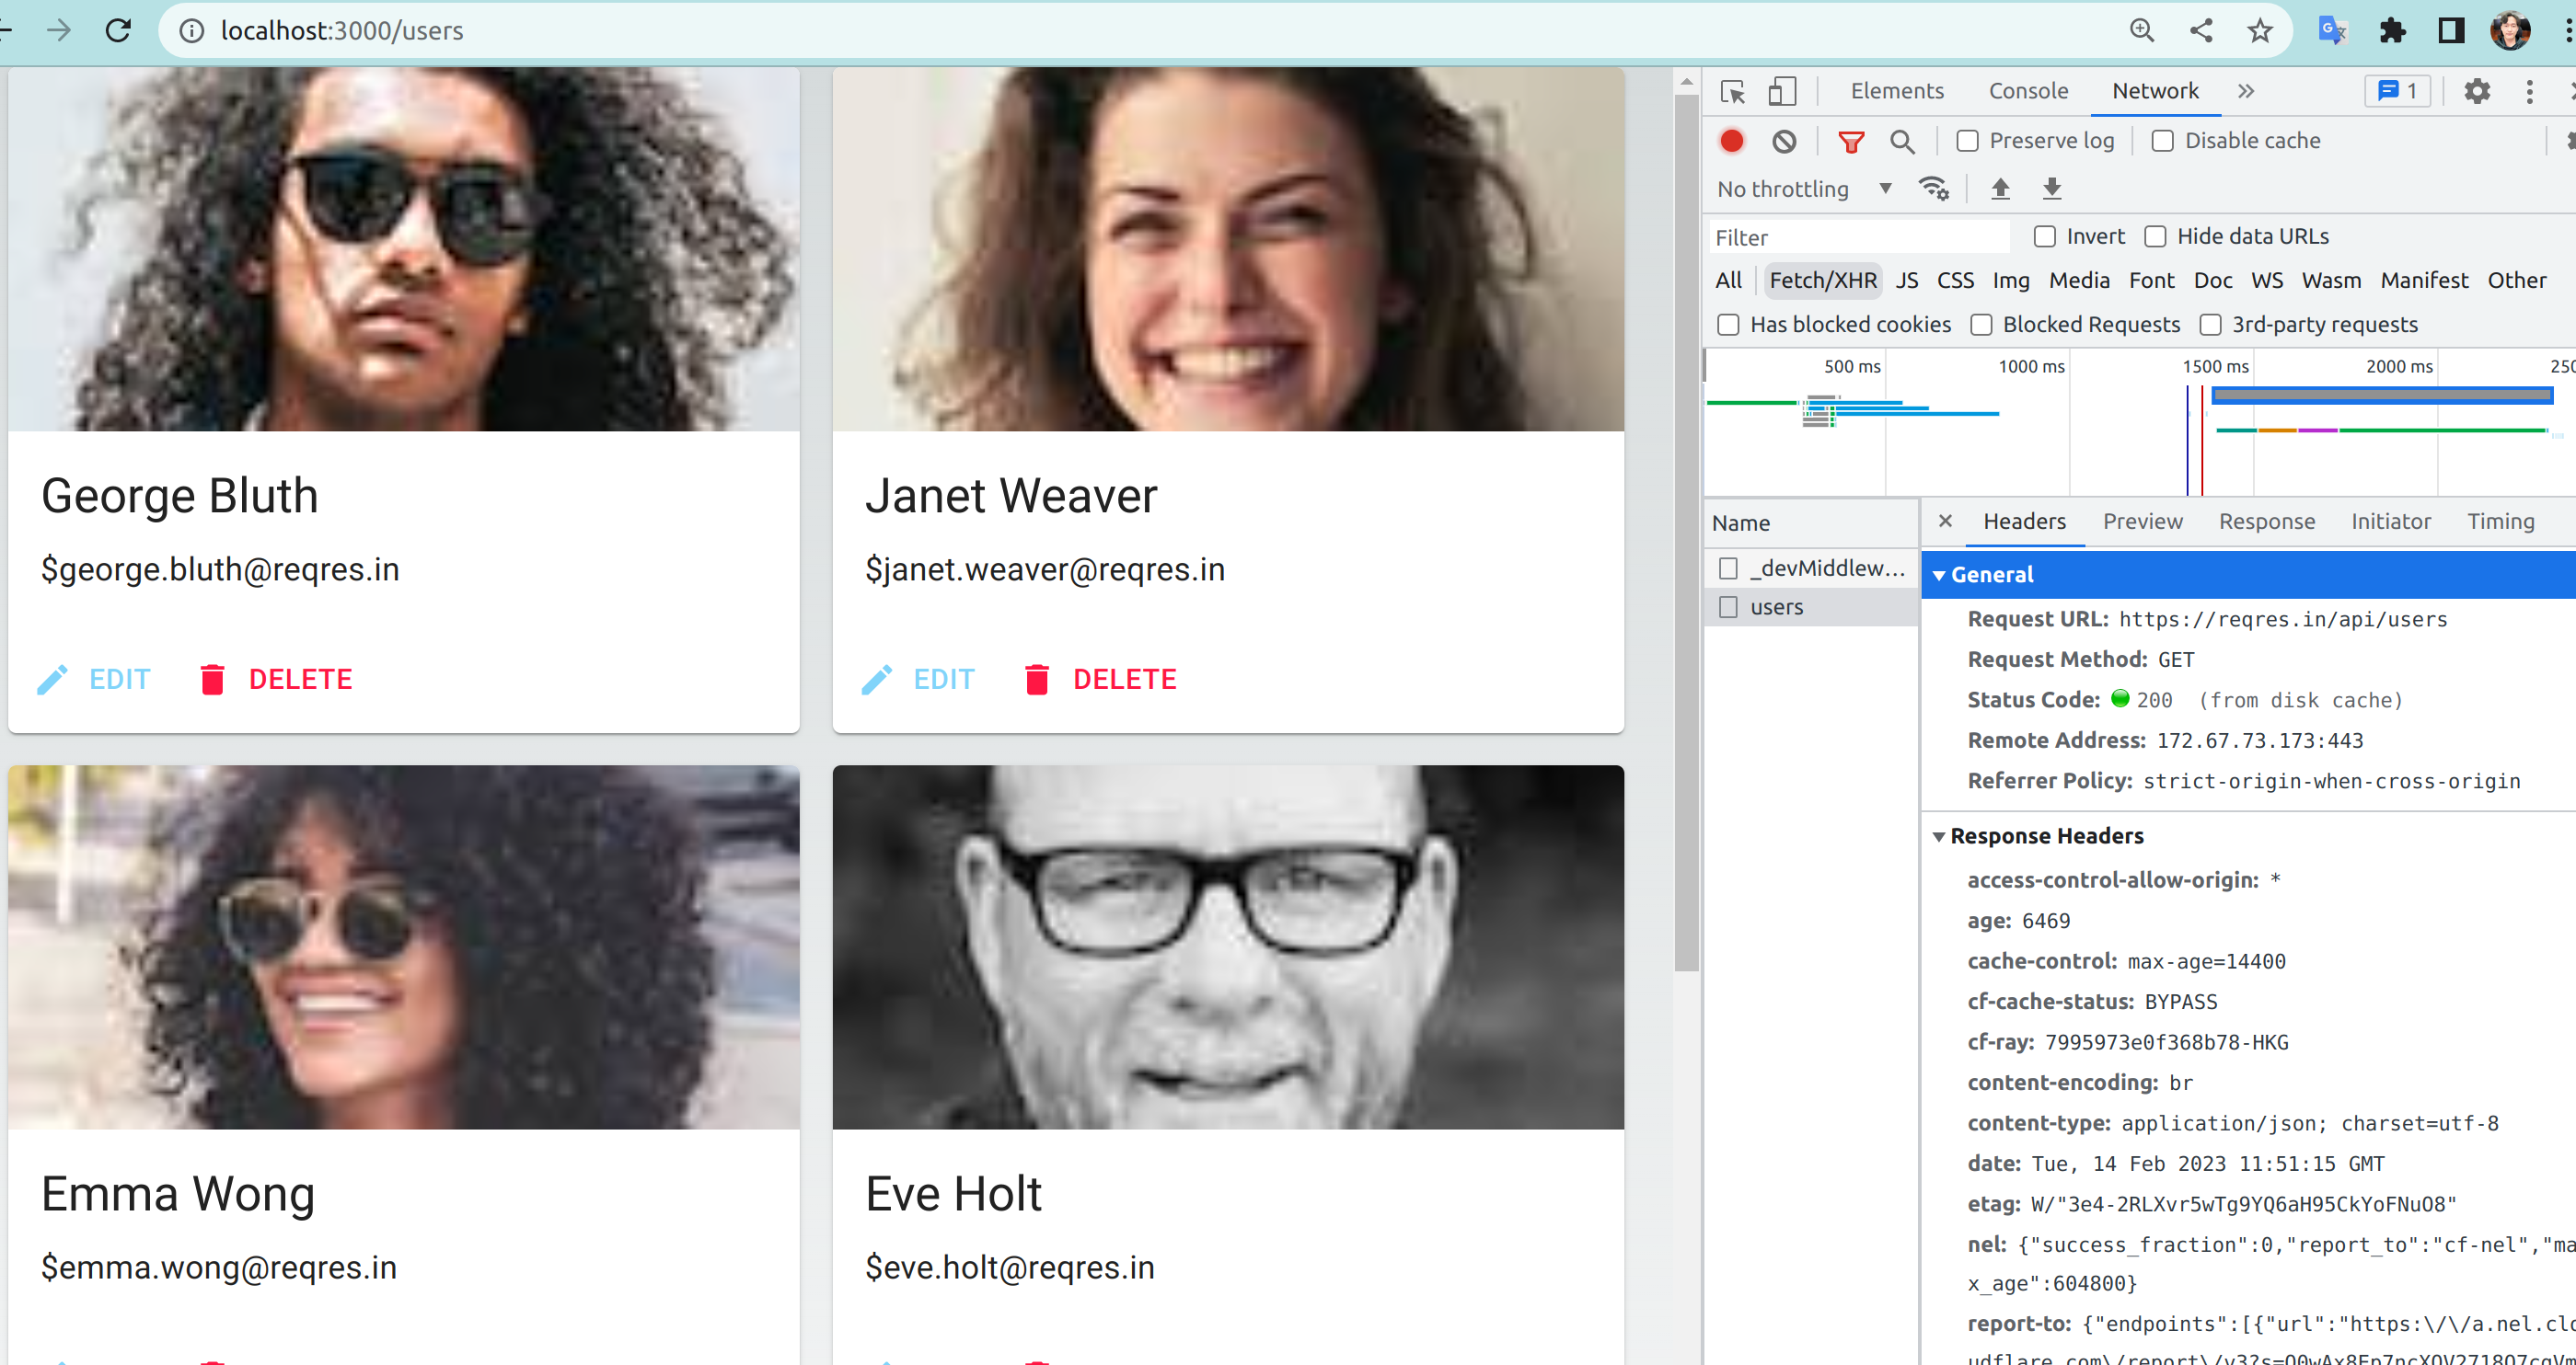
Task: Click EDIT on Janet Weaver's card
Action: [x=918, y=680]
